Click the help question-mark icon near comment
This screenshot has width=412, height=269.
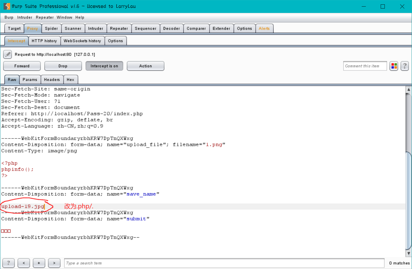(x=405, y=66)
